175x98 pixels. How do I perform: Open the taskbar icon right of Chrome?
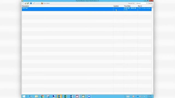coord(48,96)
